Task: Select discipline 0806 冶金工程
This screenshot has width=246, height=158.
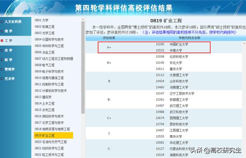Action: coord(45,52)
